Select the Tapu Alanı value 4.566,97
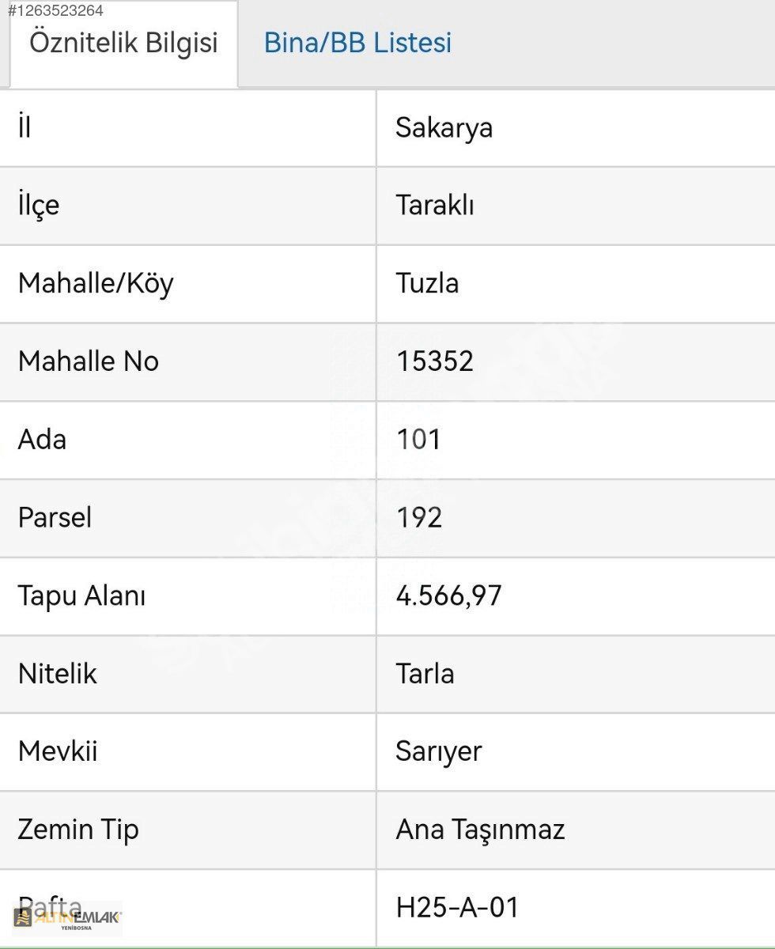This screenshot has width=775, height=949. (448, 595)
